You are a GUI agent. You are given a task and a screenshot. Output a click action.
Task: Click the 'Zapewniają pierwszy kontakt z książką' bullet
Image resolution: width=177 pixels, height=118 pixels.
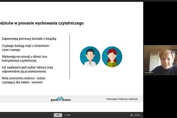29,39
